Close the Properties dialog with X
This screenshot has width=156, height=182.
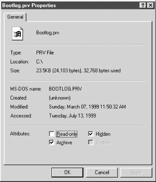tap(151, 5)
